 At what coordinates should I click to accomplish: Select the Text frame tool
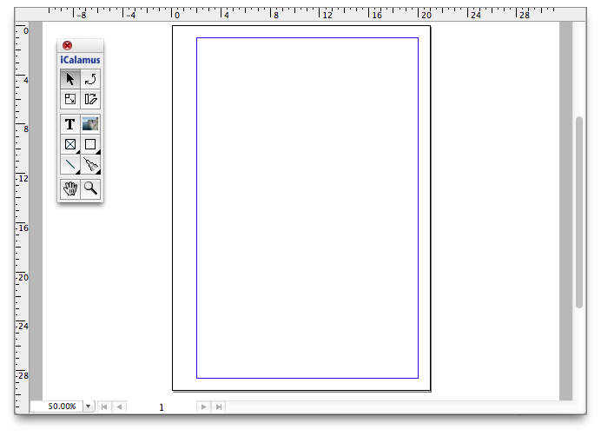click(x=70, y=124)
